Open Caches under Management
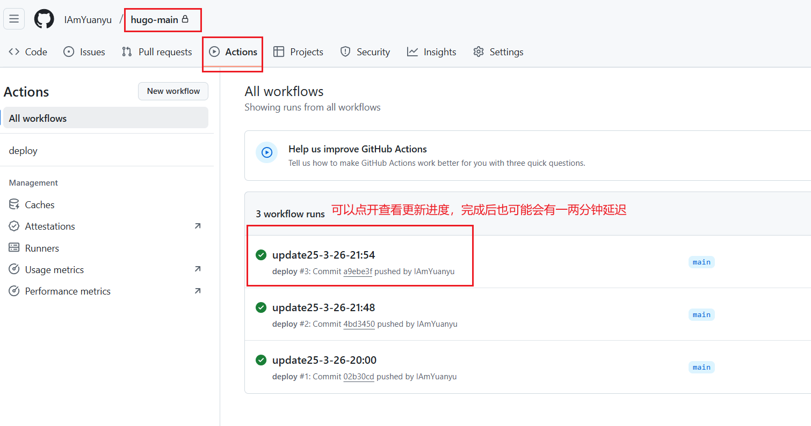This screenshot has width=811, height=426. 39,205
